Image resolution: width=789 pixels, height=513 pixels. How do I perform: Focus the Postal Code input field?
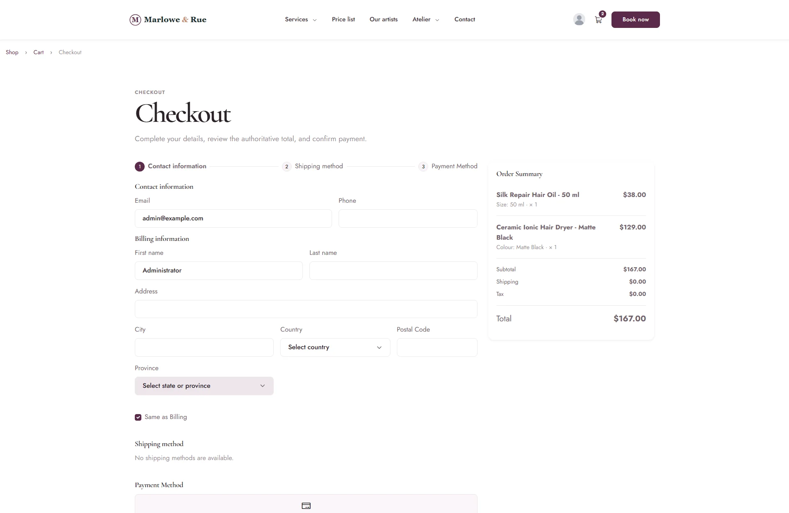point(437,348)
